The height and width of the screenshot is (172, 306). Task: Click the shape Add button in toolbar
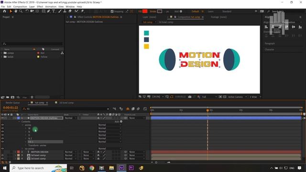coord(178,11)
